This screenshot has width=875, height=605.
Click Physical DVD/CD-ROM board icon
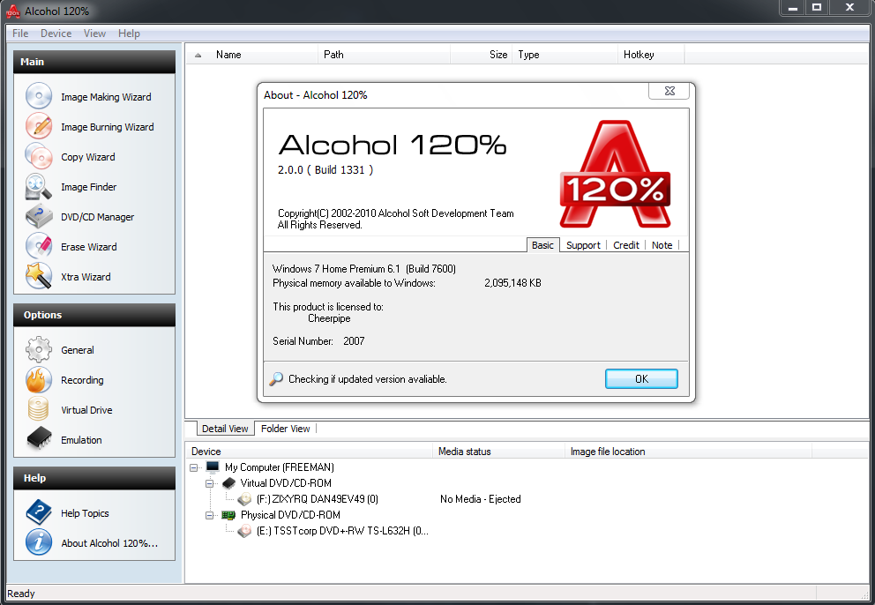tap(228, 514)
